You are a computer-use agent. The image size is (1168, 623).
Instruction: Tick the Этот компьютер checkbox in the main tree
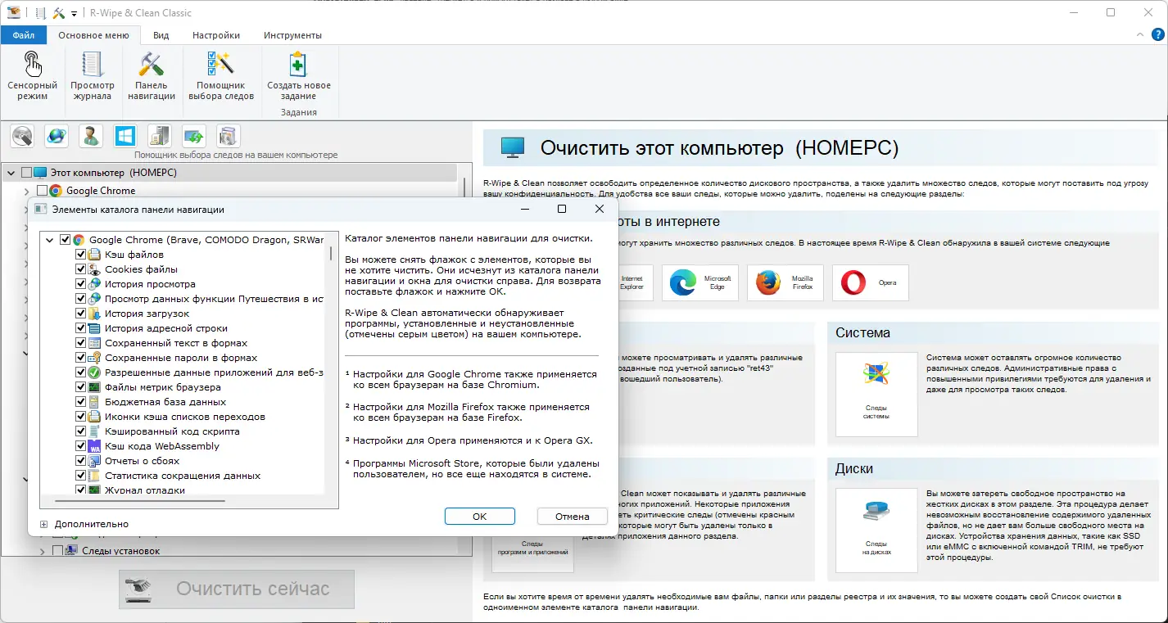(26, 173)
